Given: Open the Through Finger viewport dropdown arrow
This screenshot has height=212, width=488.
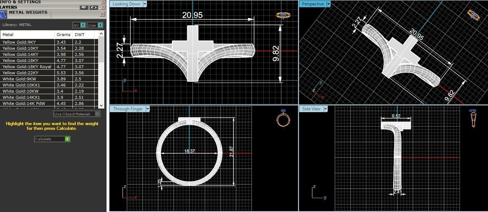Looking at the screenshot, I should click(x=147, y=109).
